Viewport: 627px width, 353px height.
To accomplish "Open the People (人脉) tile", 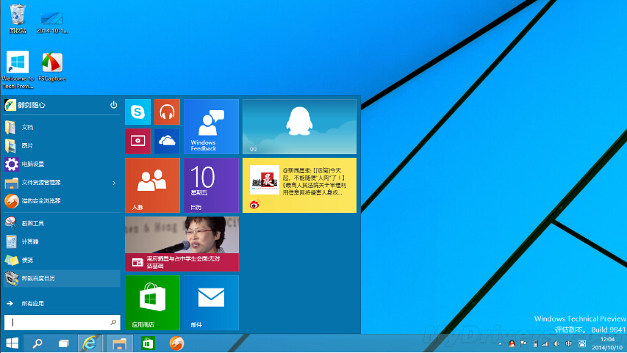I will [x=152, y=185].
